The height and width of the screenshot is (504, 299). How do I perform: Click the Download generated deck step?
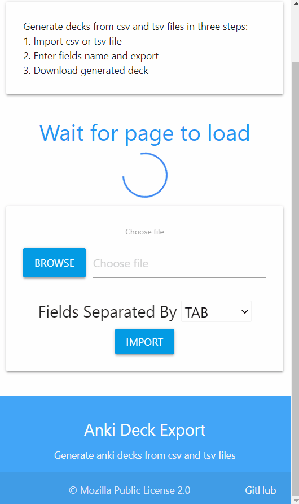pyautogui.click(x=86, y=71)
